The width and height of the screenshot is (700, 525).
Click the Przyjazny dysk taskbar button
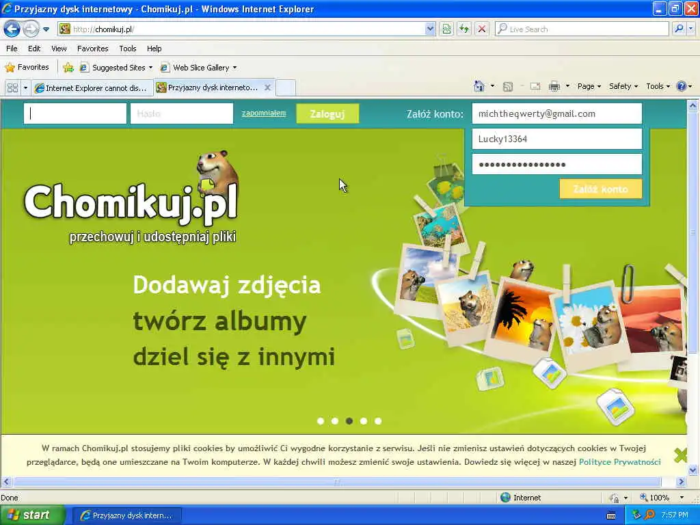[x=126, y=515]
